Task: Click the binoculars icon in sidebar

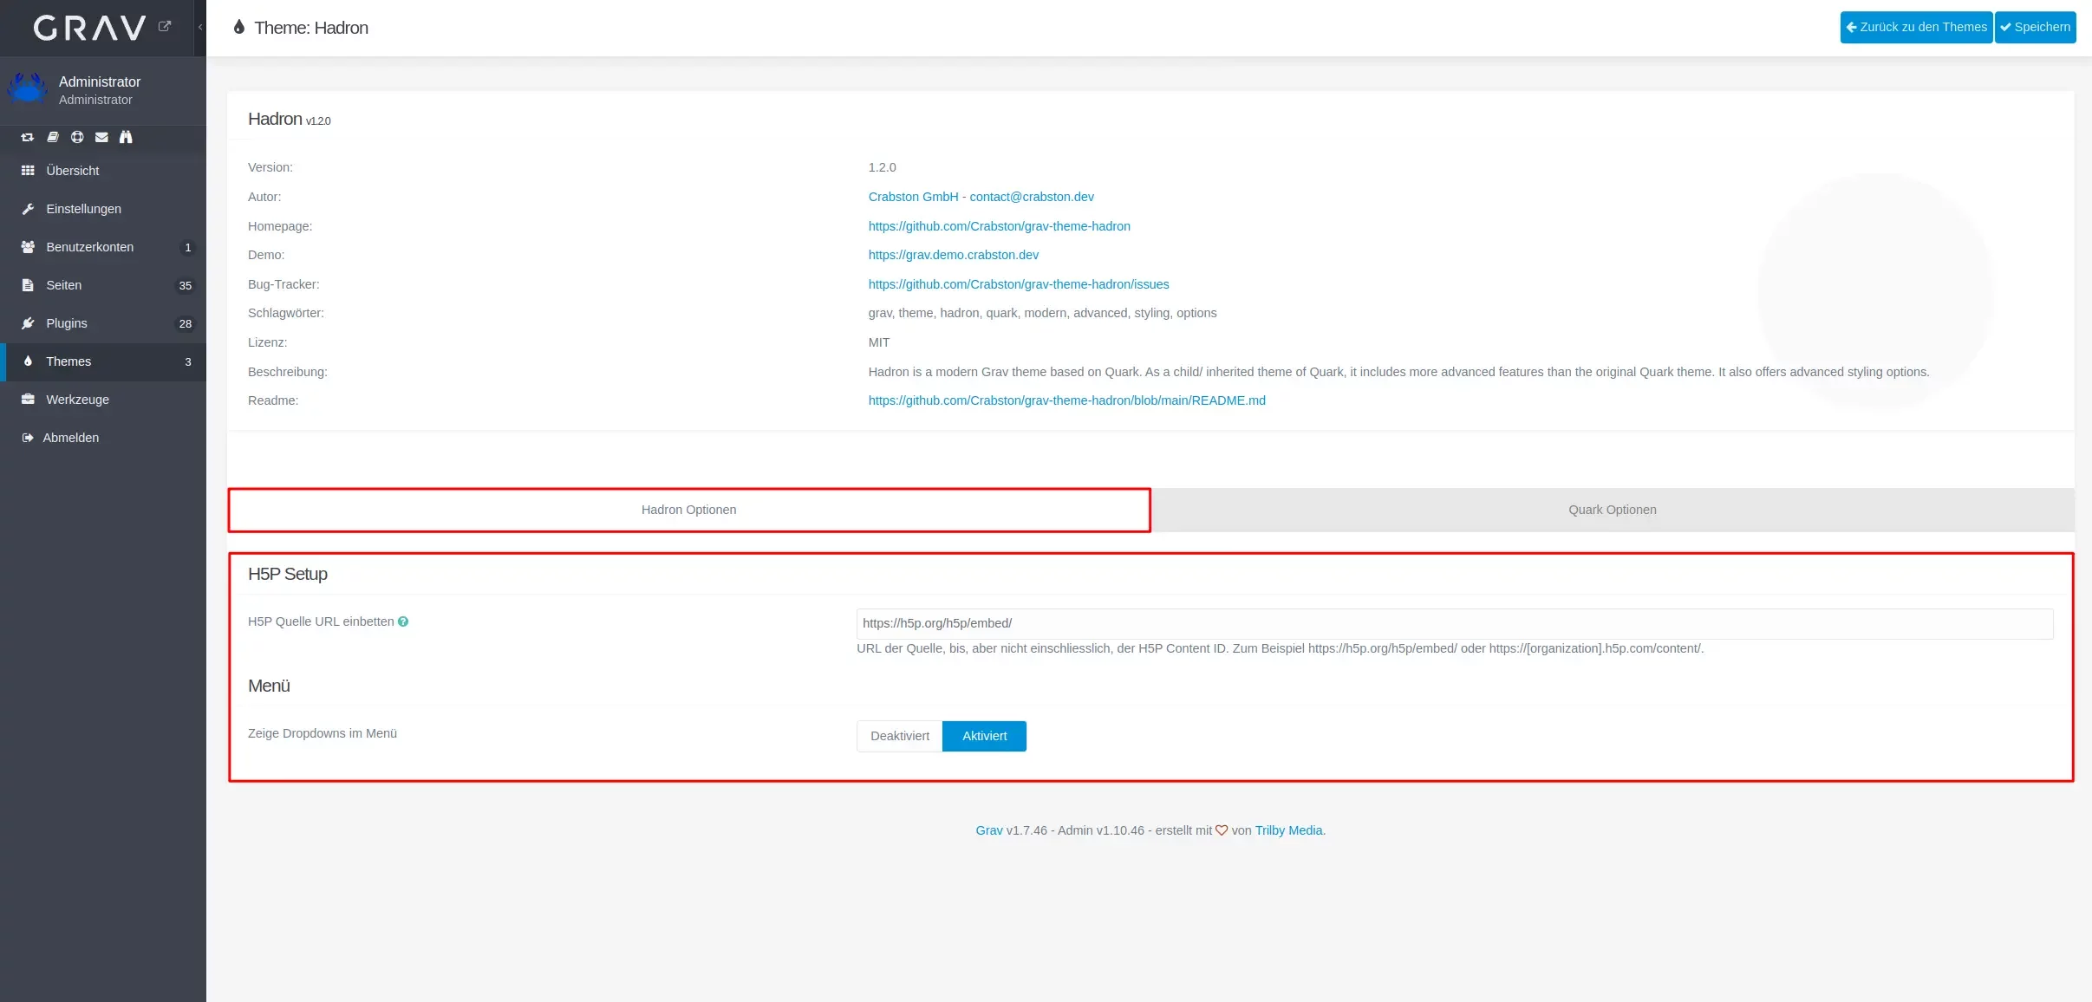Action: tap(126, 137)
